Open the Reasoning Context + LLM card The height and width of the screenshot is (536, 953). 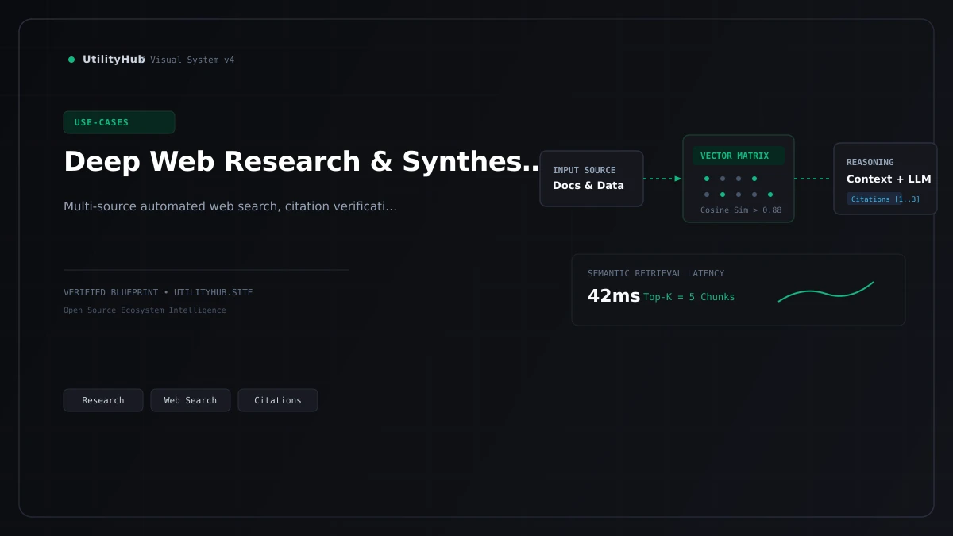(885, 179)
